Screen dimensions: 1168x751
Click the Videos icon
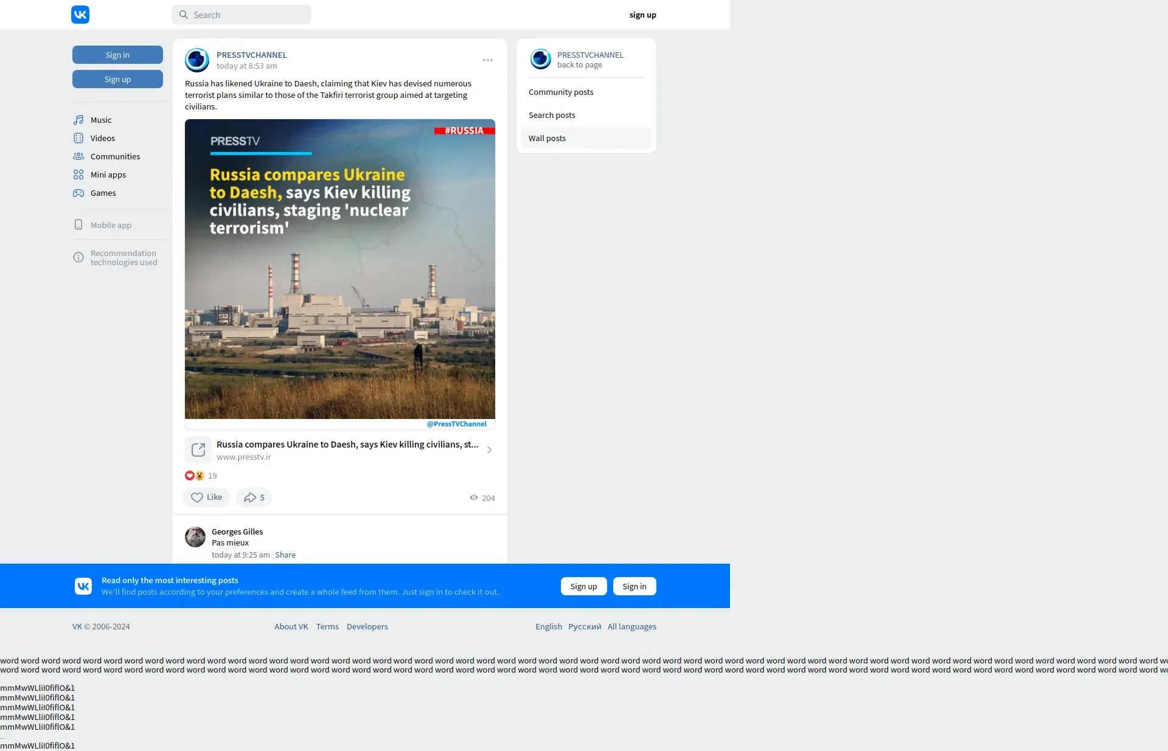tap(78, 138)
